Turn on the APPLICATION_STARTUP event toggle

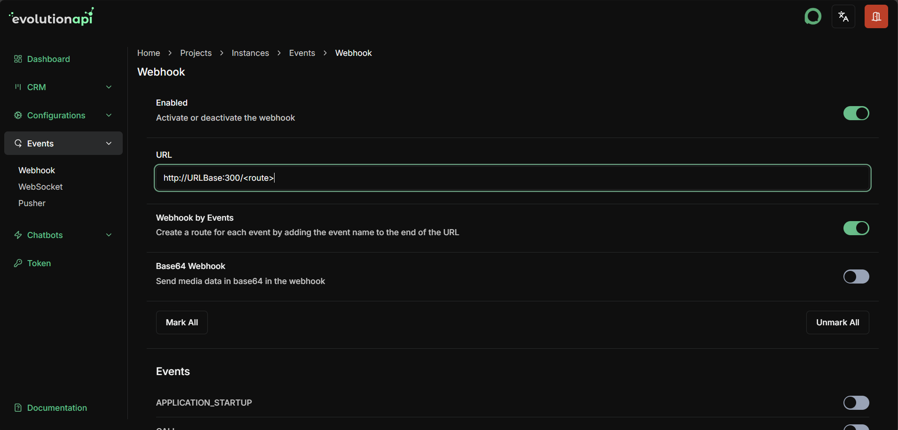(855, 402)
